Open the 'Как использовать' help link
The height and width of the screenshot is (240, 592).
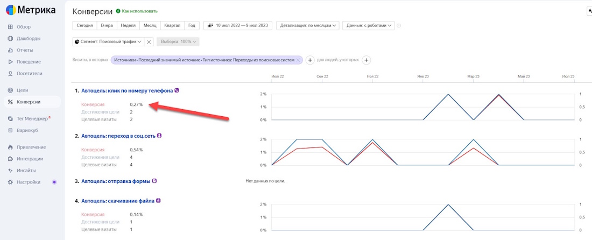(139, 11)
